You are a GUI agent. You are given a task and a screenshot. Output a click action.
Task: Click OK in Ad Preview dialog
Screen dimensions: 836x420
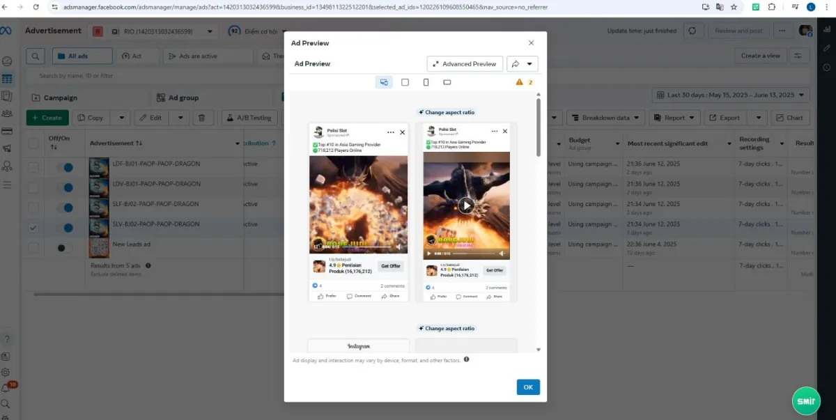click(528, 387)
